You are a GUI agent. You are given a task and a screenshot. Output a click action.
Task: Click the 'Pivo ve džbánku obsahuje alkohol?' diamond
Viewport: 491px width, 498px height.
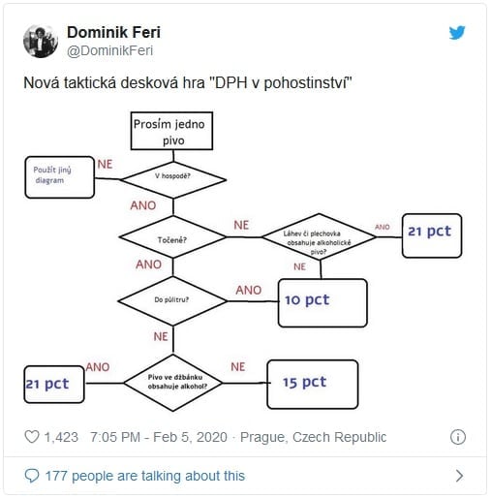click(x=173, y=383)
